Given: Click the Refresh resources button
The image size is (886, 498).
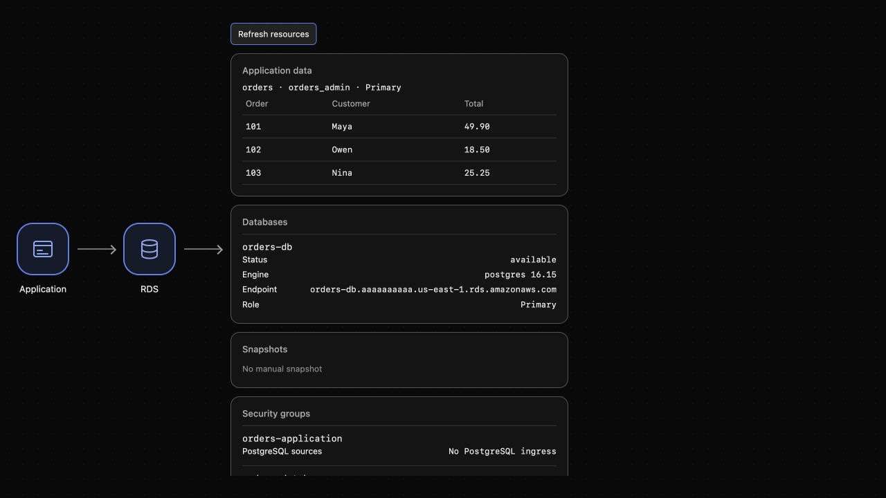Looking at the screenshot, I should coord(273,34).
